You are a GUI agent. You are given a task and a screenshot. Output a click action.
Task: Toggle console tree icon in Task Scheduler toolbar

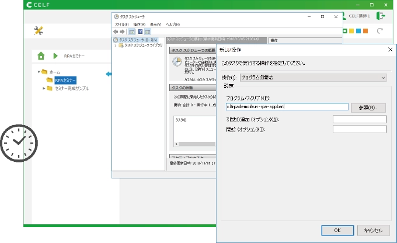point(131,32)
